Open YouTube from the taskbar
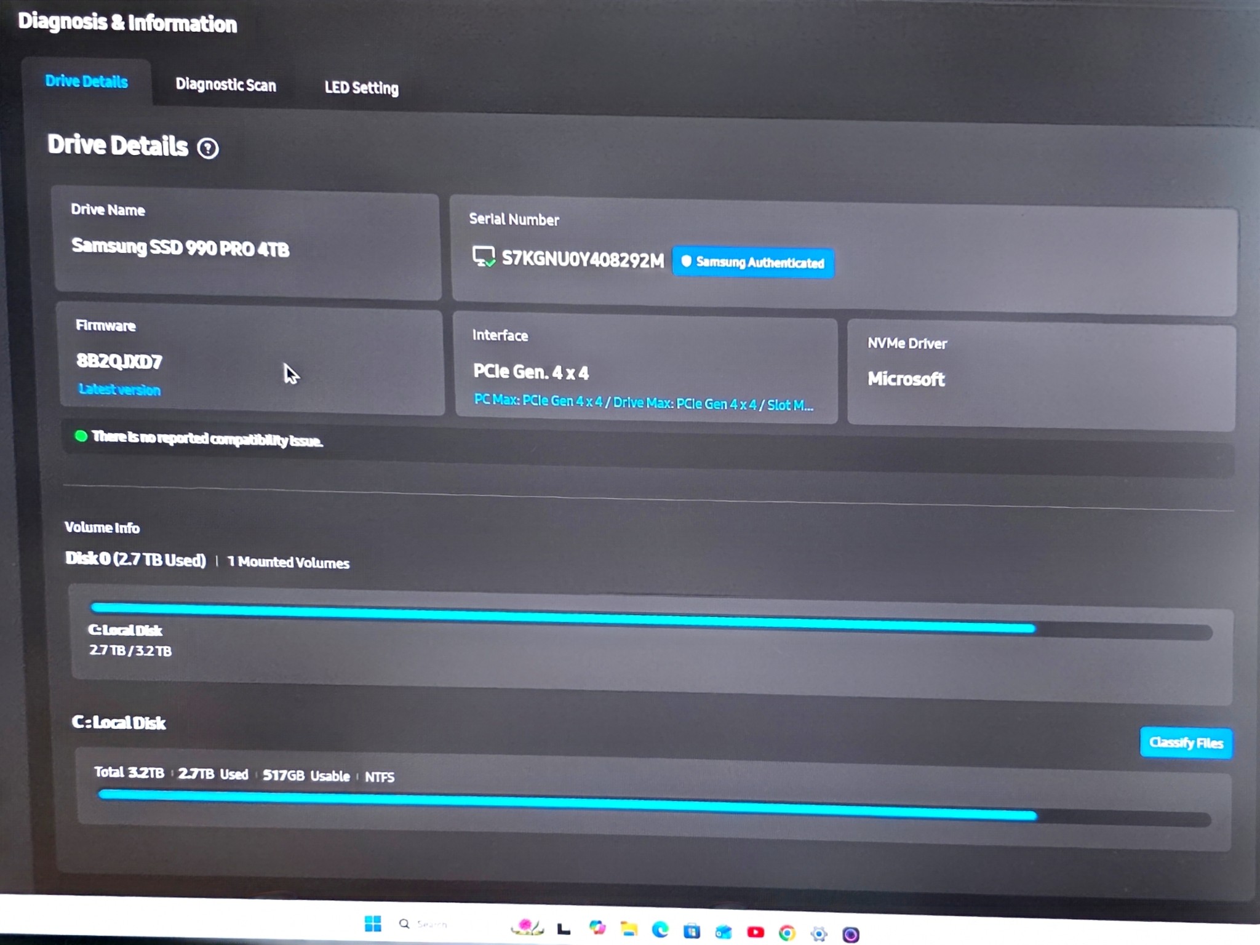1260x945 pixels. (x=756, y=933)
